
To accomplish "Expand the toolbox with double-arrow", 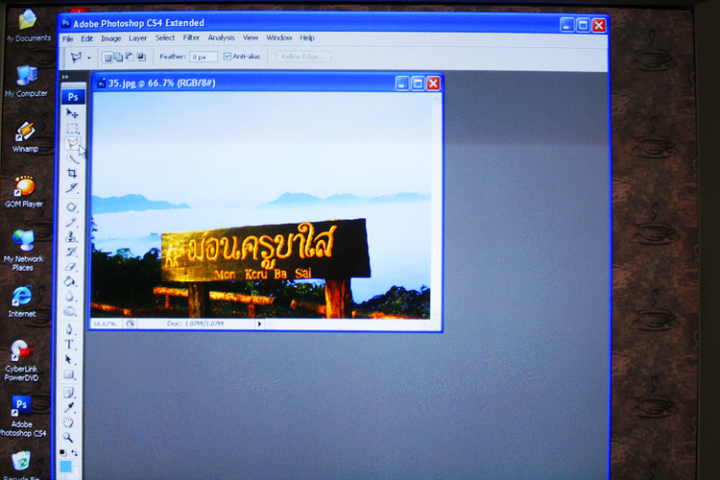I will click(x=65, y=77).
